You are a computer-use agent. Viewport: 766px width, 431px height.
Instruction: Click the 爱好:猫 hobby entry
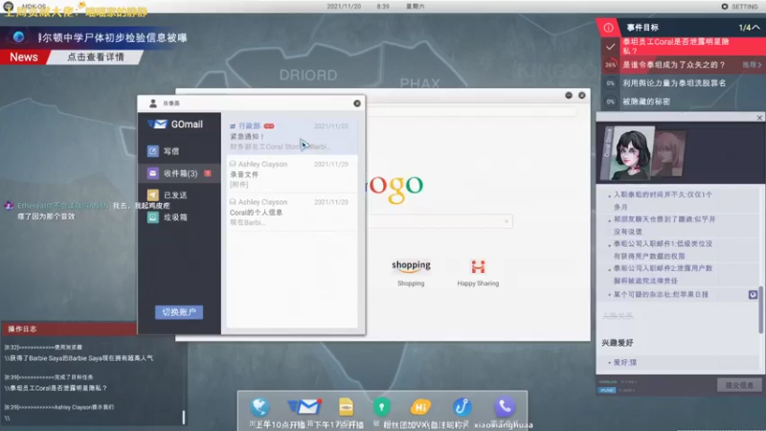coord(625,362)
